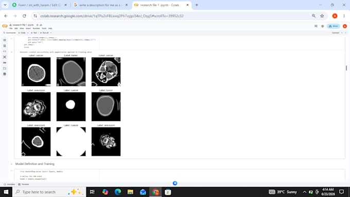350x197 pixels.
Task: Open the Insert menu
Action: (28, 28)
